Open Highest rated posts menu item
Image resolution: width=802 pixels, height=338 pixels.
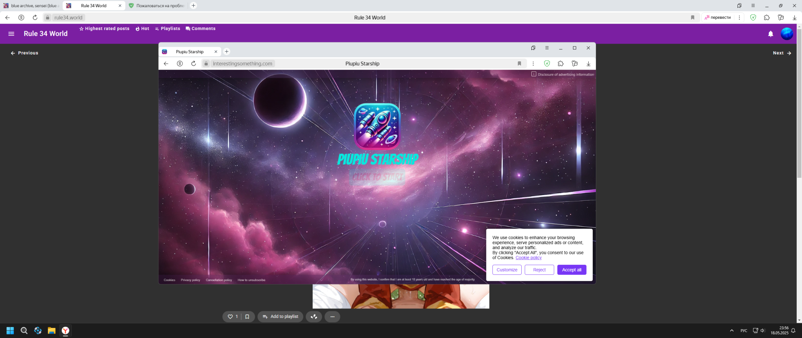point(104,29)
